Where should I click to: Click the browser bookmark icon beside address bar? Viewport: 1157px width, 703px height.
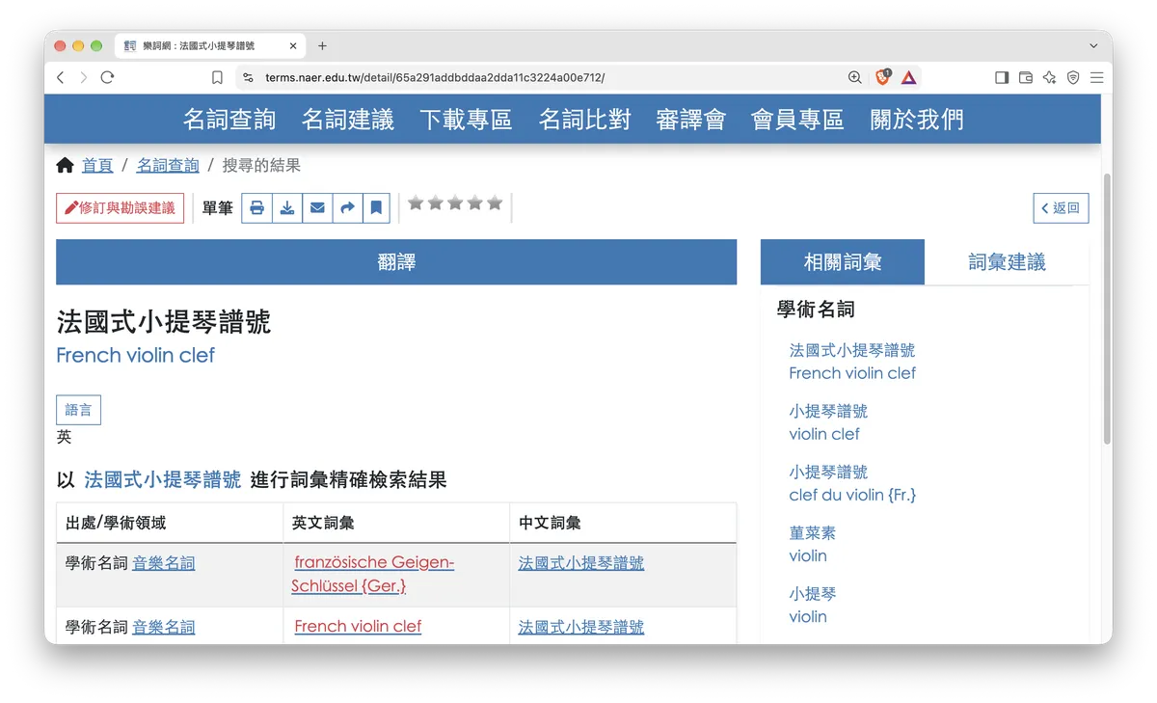[217, 77]
